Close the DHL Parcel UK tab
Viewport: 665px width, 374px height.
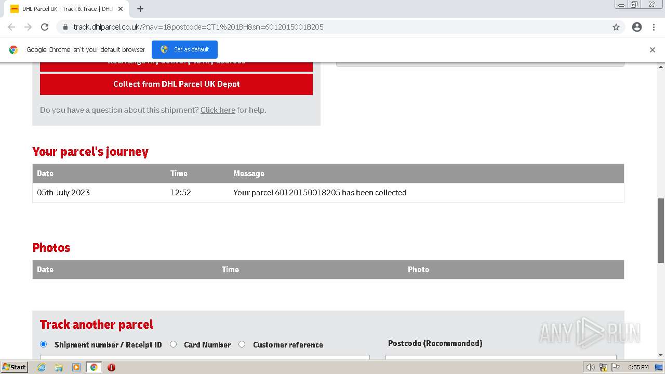click(121, 9)
